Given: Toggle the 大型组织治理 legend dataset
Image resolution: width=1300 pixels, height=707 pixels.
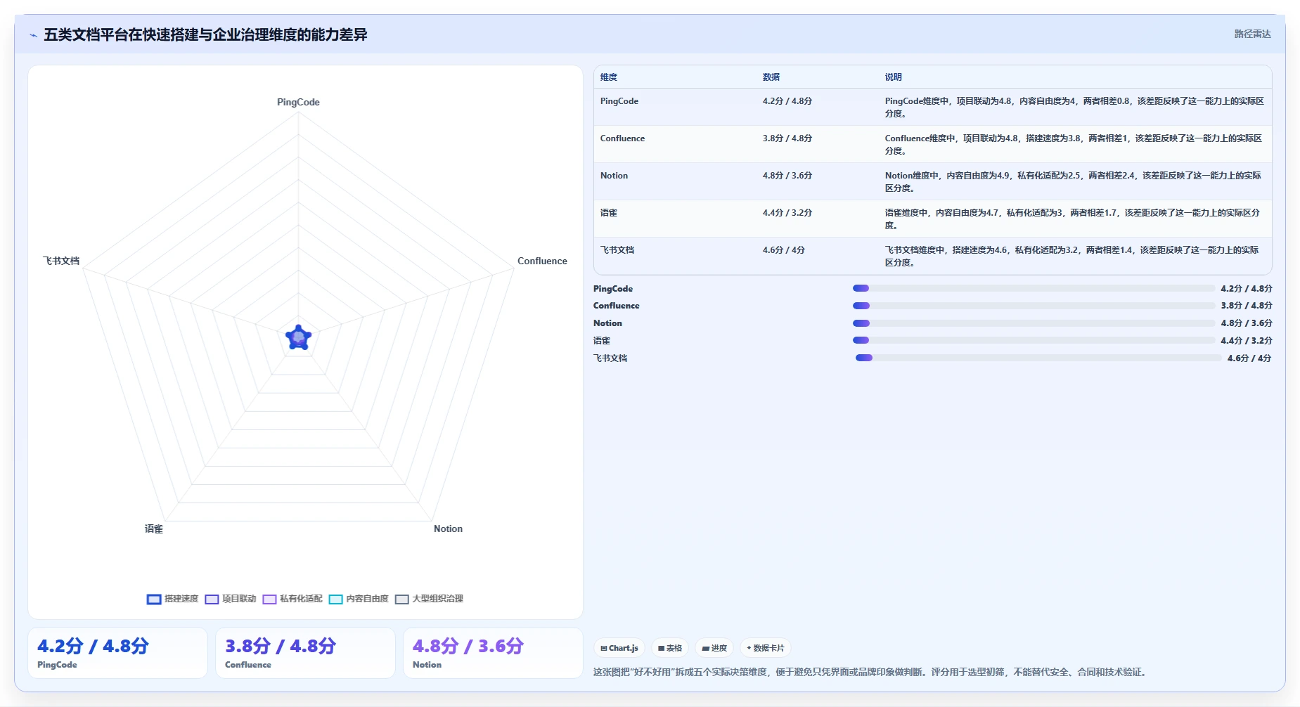Looking at the screenshot, I should 429,599.
